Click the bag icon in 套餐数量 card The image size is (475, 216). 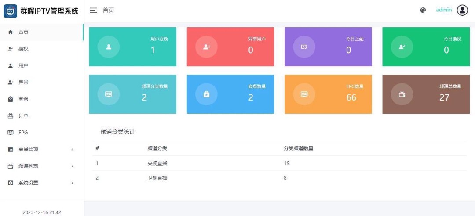(206, 94)
